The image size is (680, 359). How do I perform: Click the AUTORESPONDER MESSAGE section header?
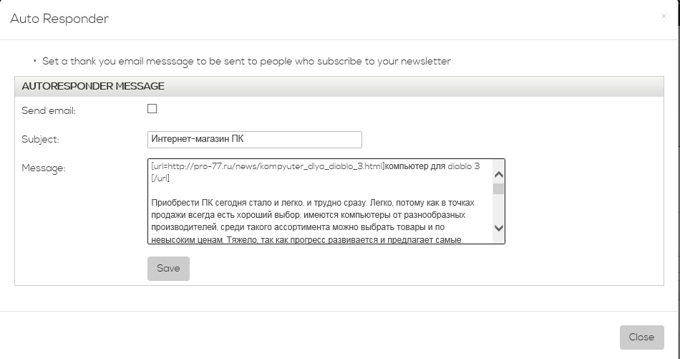tap(93, 86)
